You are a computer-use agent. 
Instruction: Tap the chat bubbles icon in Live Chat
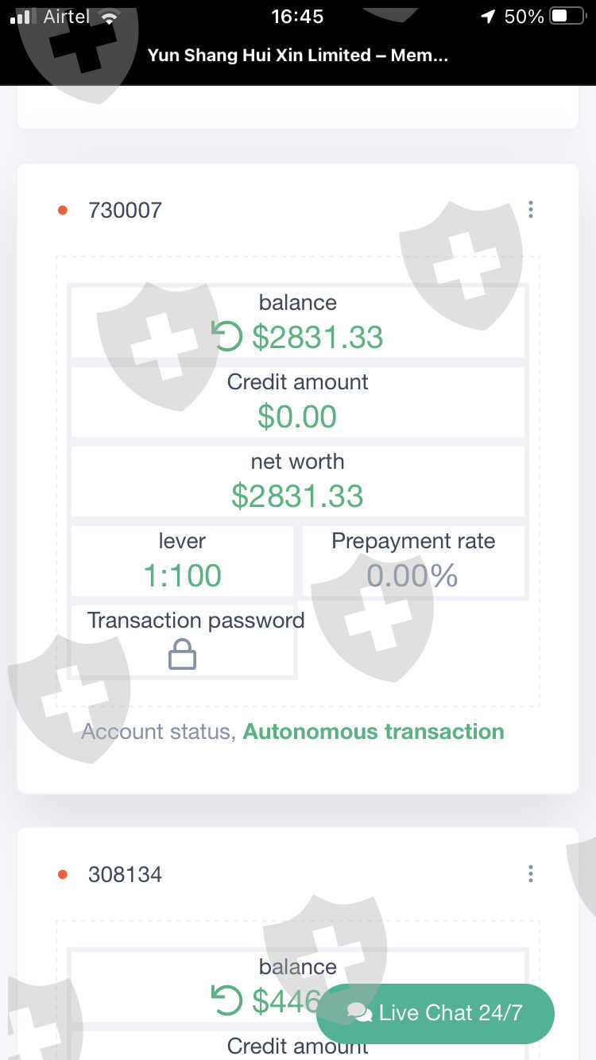359,1013
